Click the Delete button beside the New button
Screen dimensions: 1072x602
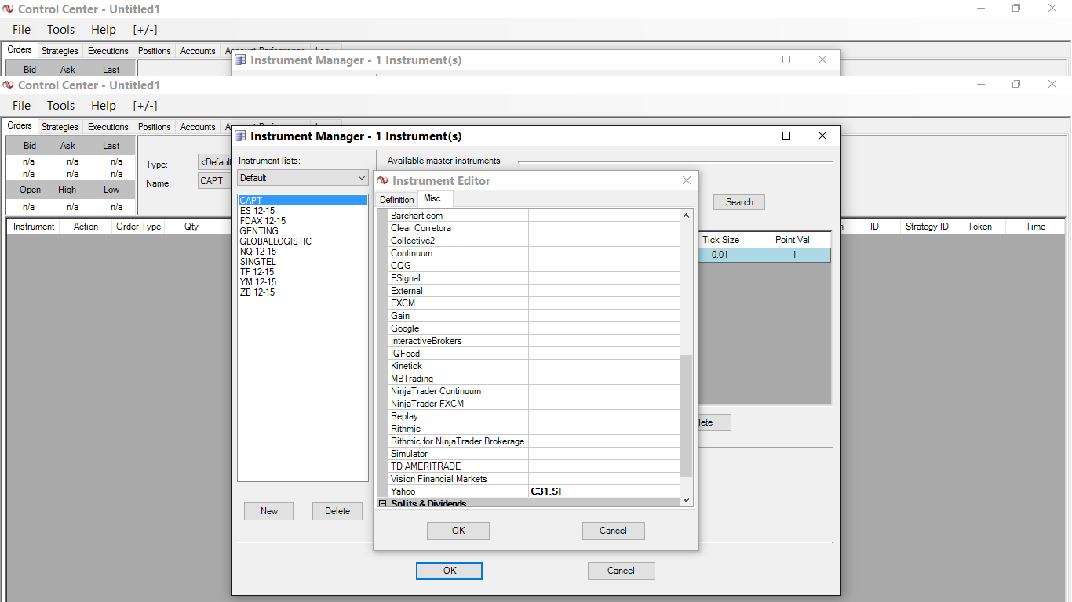(x=337, y=511)
